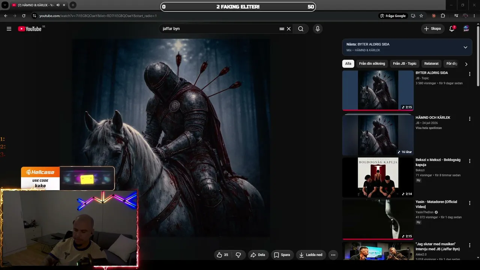This screenshot has width=480, height=270.
Task: Open the Chrome three-dot menu
Action: tap(474, 16)
